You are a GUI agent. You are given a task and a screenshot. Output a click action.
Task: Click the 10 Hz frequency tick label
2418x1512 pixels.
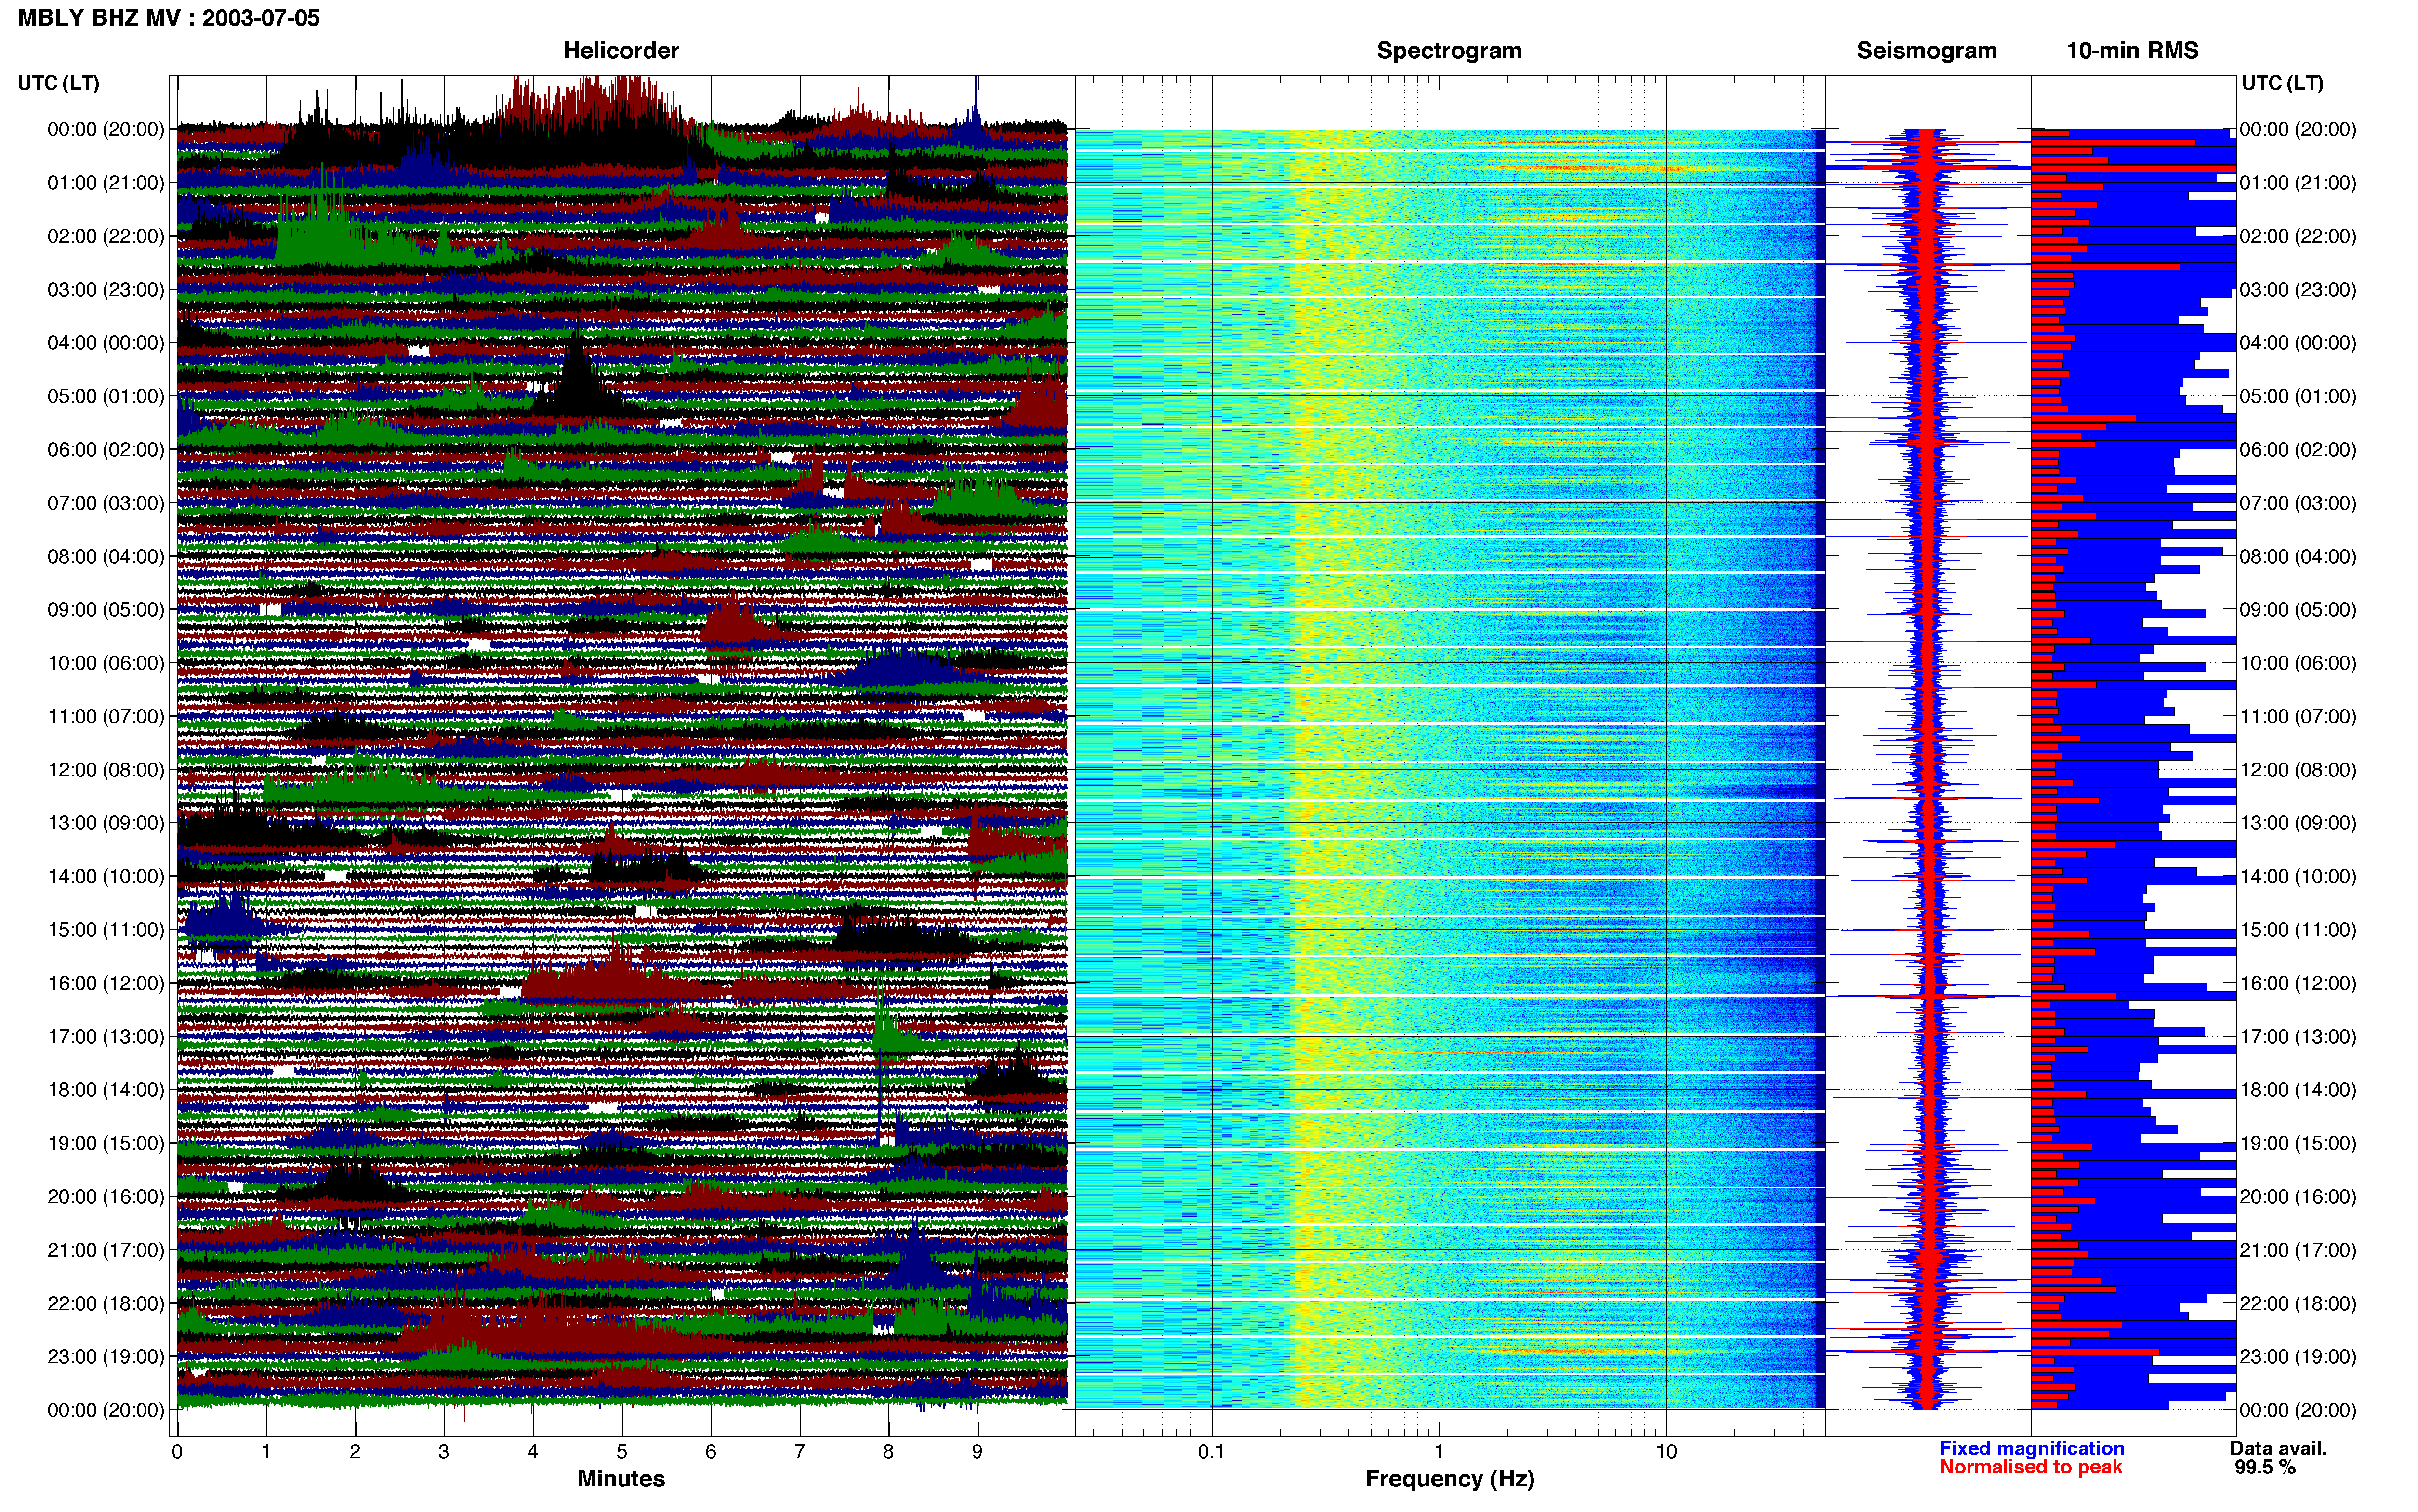(x=1665, y=1451)
